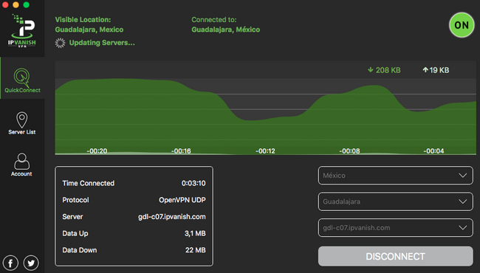Click the download speed arrow indicator
Viewport: 480px width, 273px height.
(371, 70)
